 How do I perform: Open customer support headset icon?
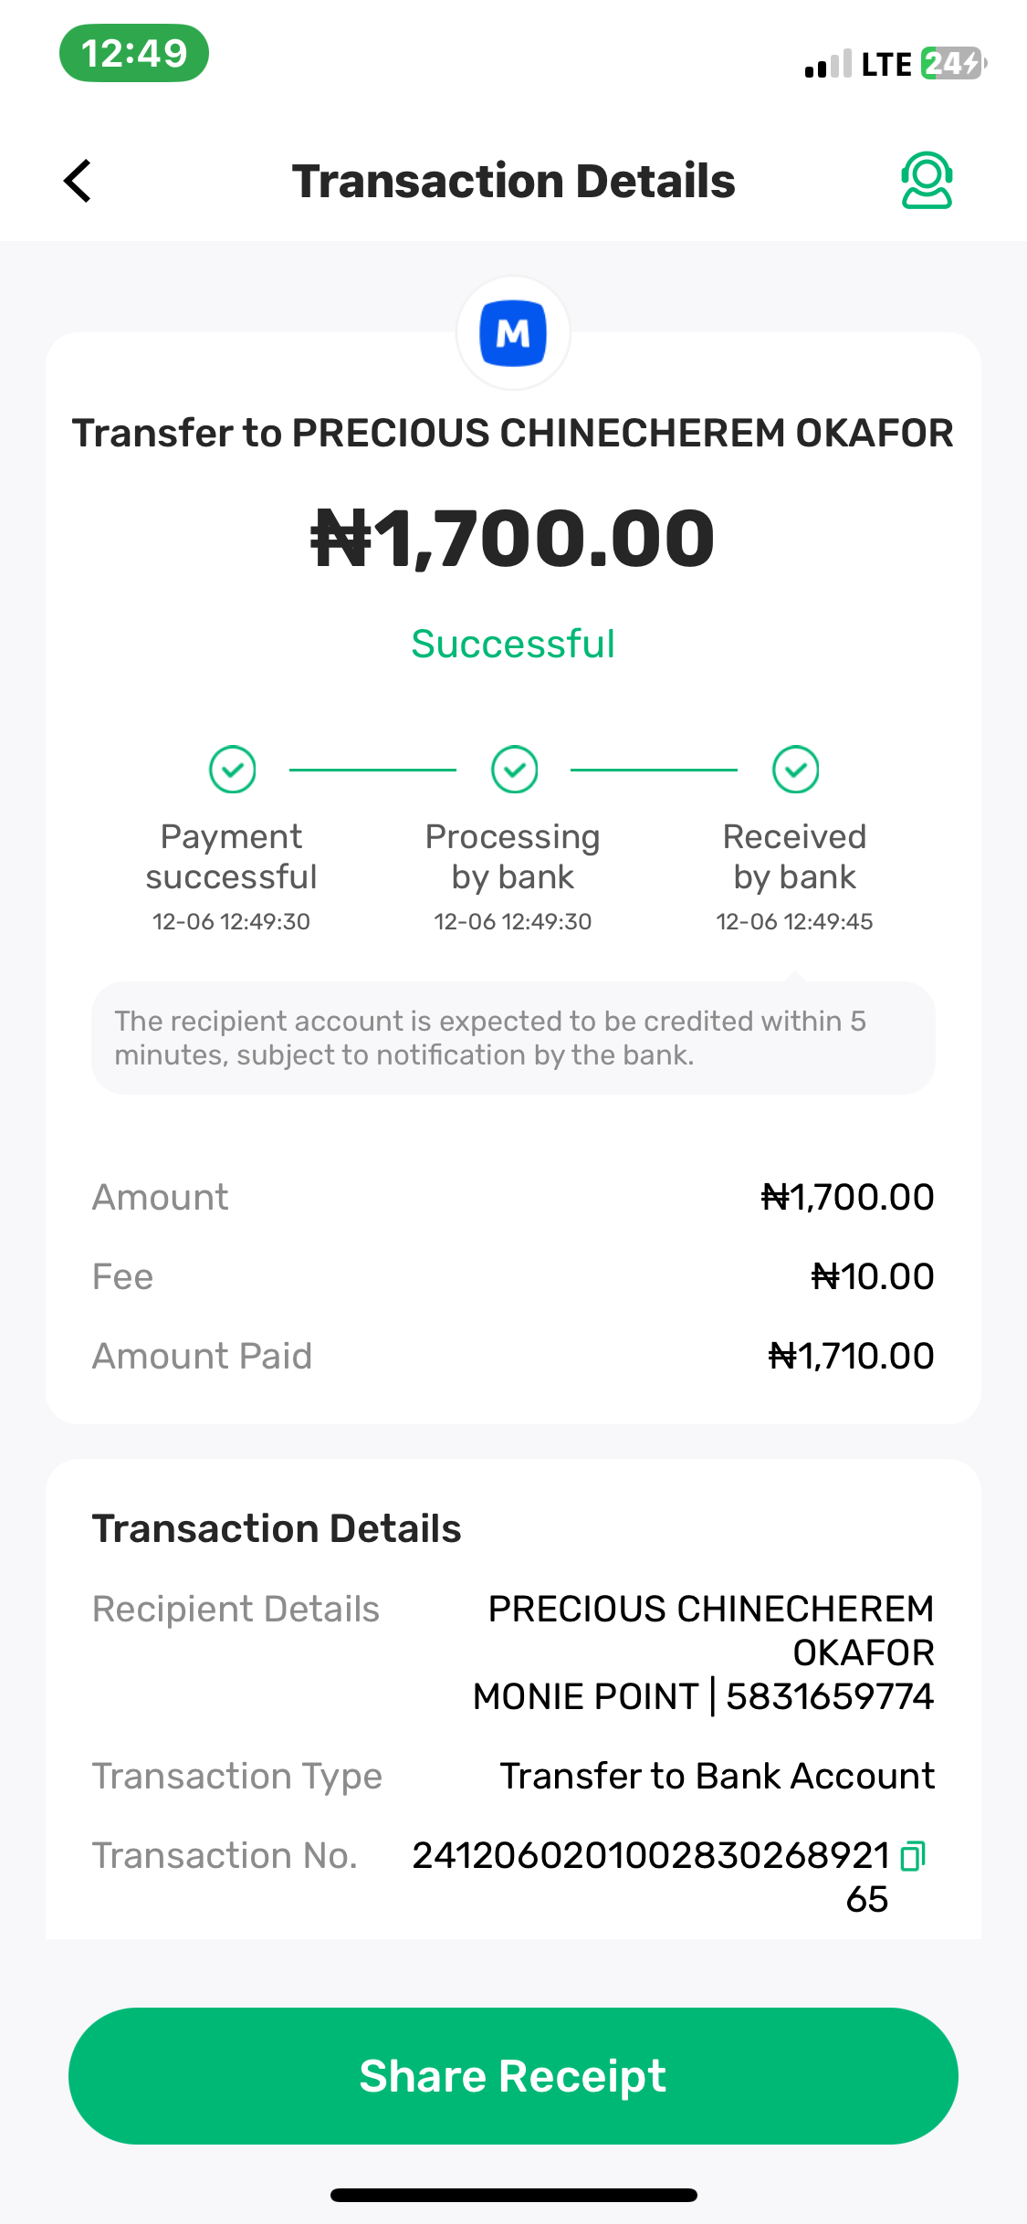click(927, 181)
